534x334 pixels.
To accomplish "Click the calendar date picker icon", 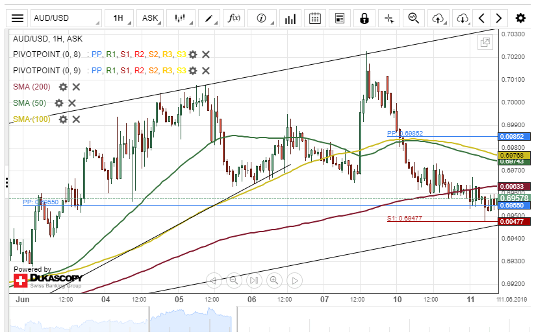I will tap(315, 18).
